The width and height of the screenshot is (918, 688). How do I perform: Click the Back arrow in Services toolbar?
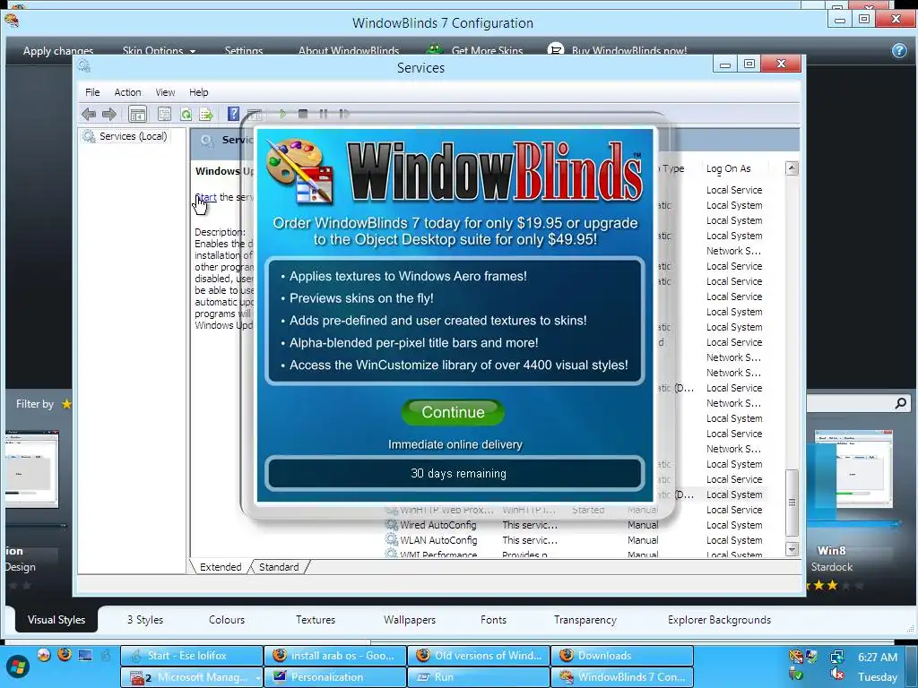tap(89, 114)
